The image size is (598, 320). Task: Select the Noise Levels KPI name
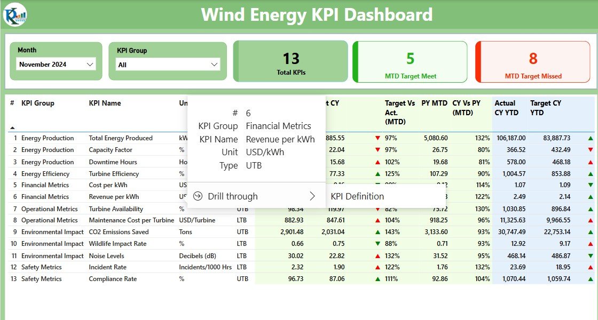pos(106,256)
